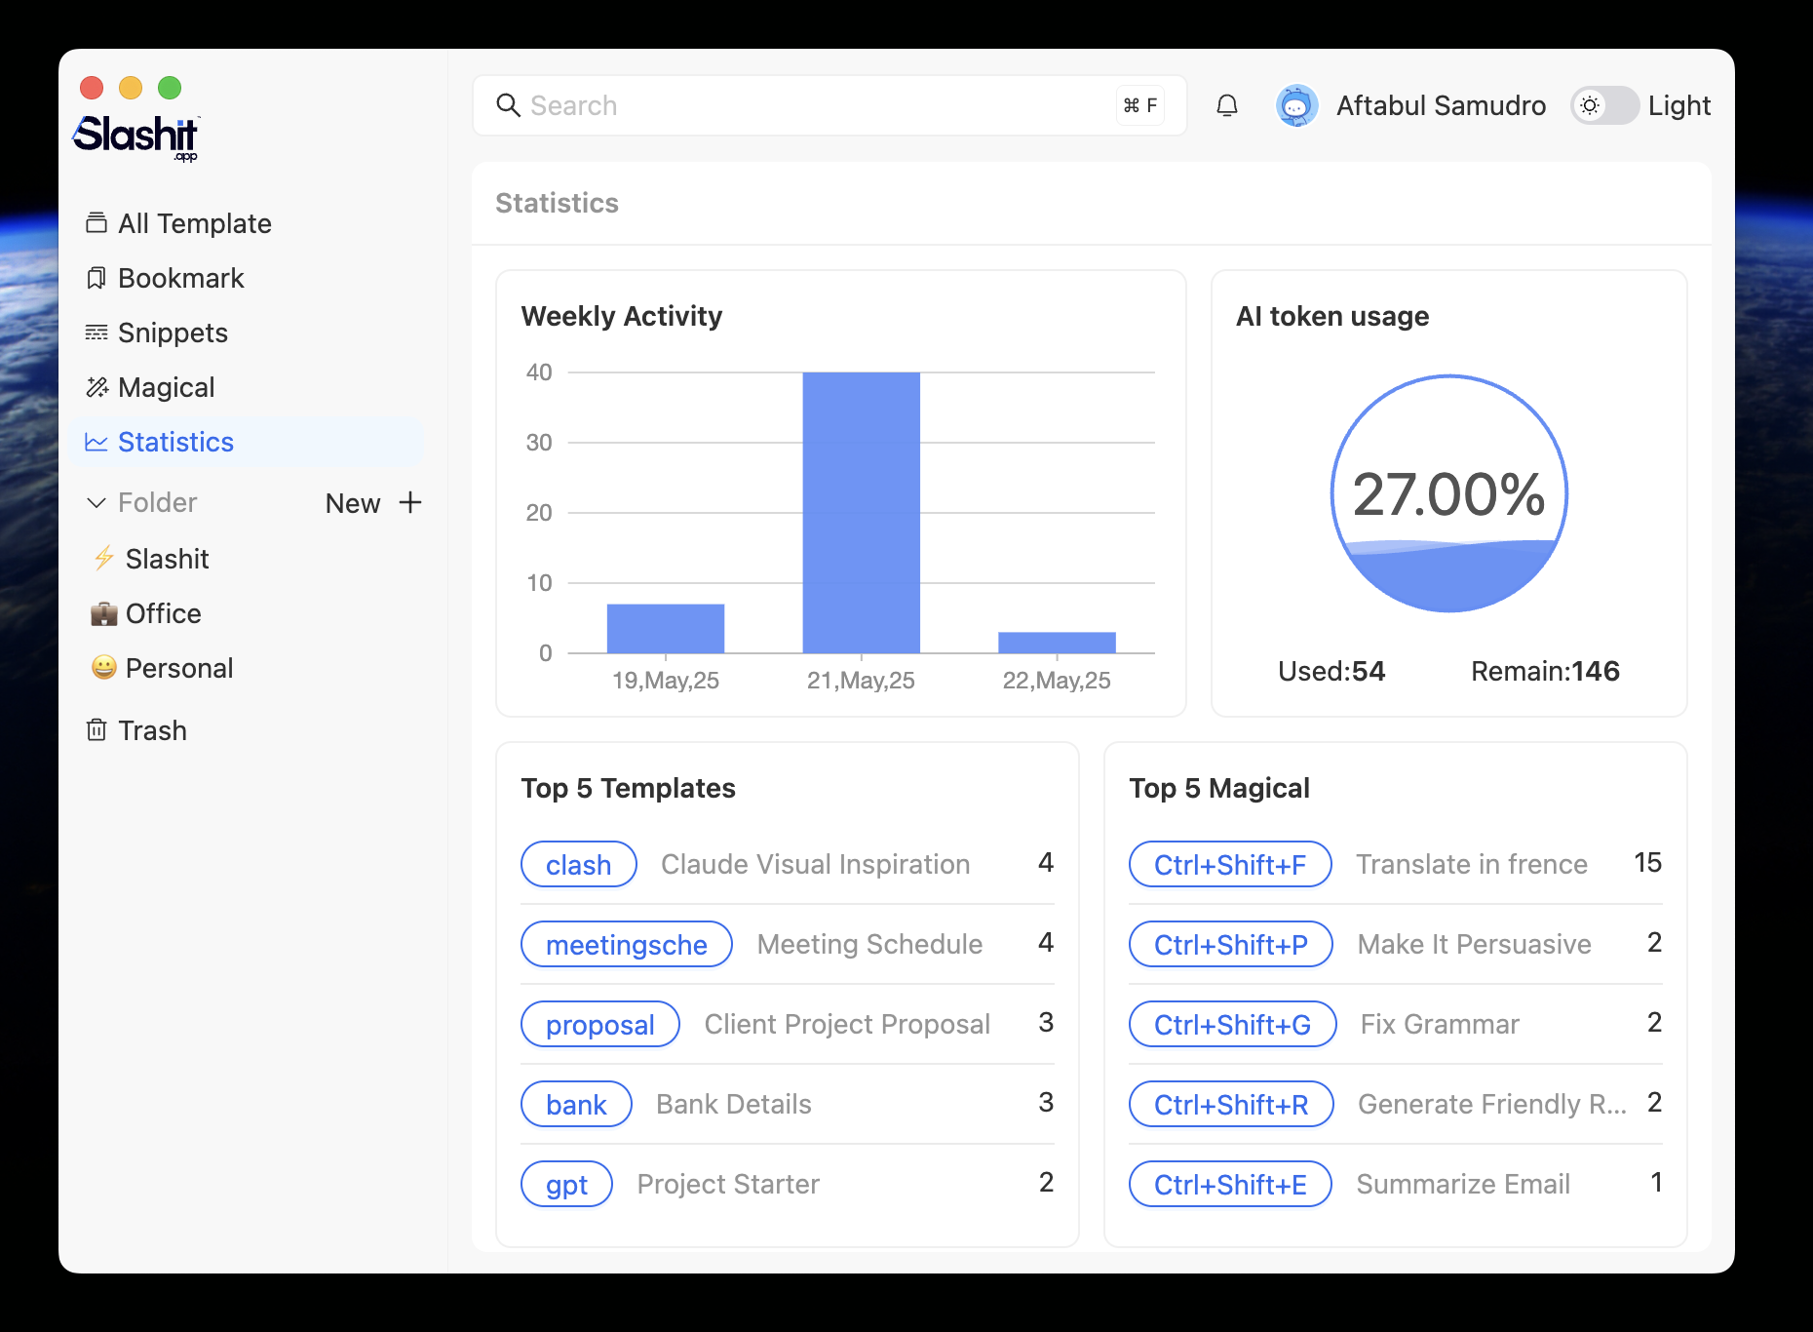
Task: Click the Bookmark icon in sidebar
Action: [x=96, y=278]
